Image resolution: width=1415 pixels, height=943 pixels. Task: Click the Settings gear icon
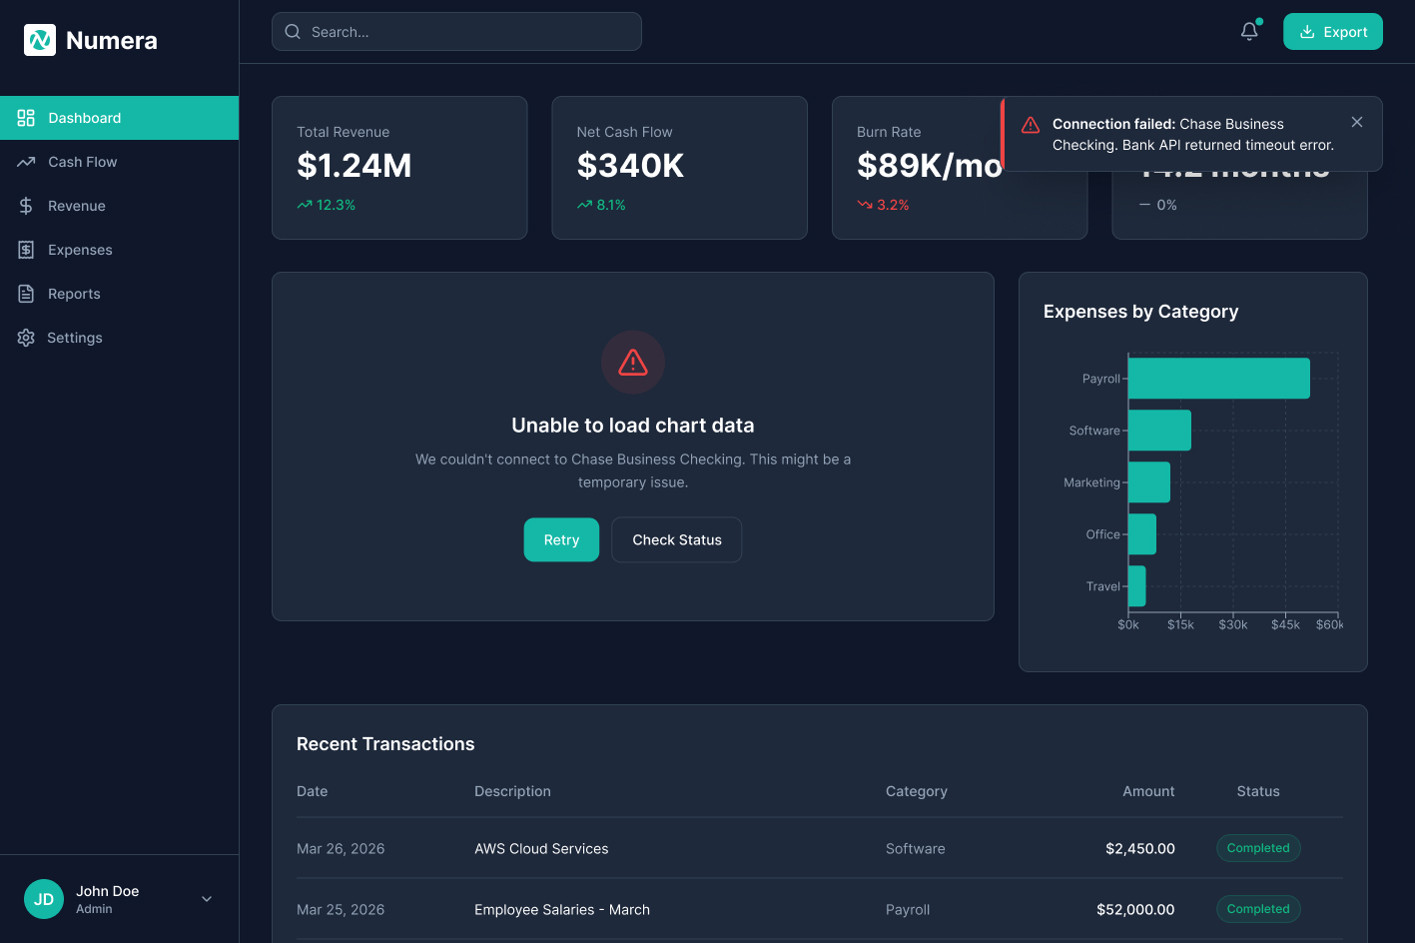pos(26,338)
